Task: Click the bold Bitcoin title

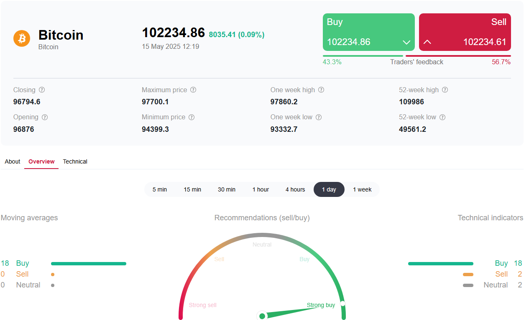Action: click(x=61, y=35)
